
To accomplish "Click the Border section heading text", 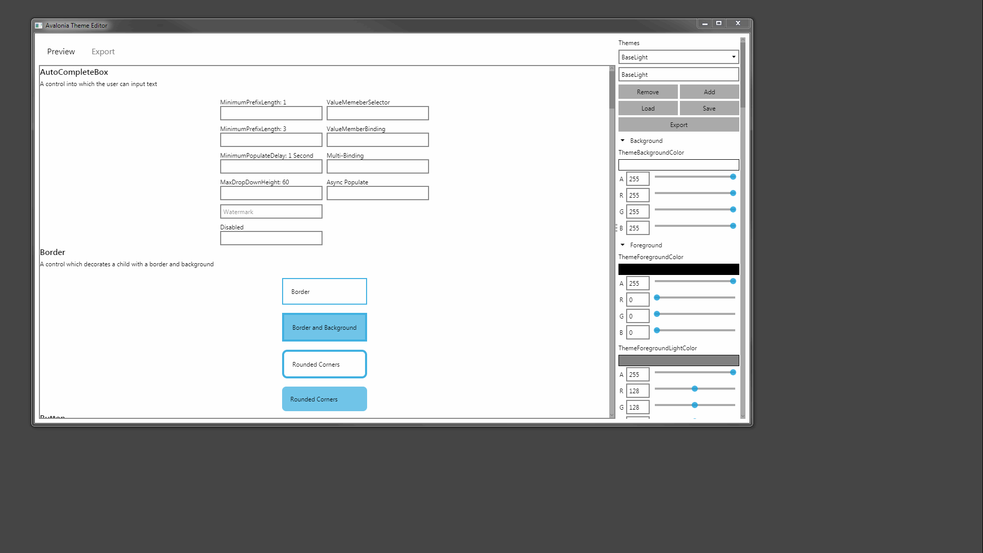I will pos(53,252).
